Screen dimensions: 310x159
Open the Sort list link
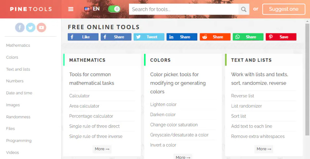coord(239,116)
